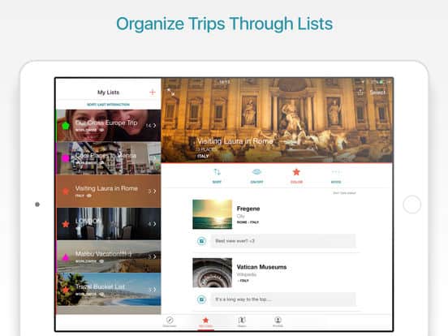Image resolution: width=448 pixels, height=336 pixels.
Task: Click the magenta triangle marker on Malibu list
Action: (x=66, y=257)
